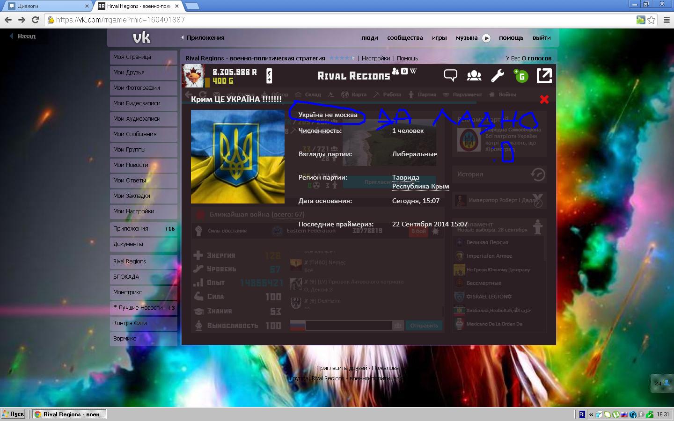Click the люди link in VK header

(x=370, y=38)
